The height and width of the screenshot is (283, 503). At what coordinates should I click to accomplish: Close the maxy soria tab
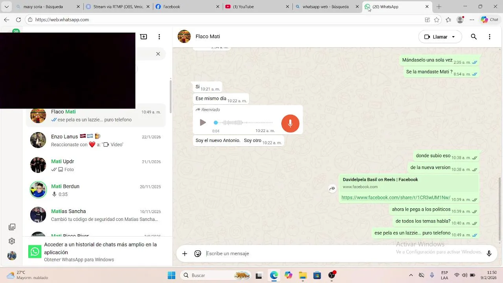click(x=78, y=7)
